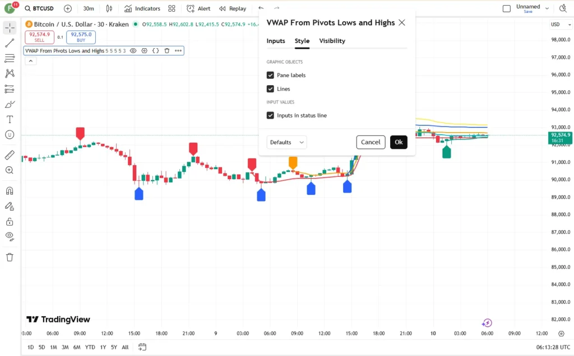Select the YTD date range

pyautogui.click(x=90, y=347)
